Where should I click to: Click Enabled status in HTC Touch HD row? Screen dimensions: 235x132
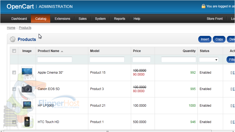pos(205,122)
